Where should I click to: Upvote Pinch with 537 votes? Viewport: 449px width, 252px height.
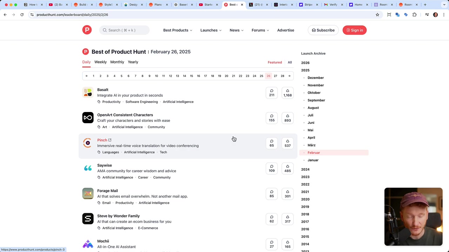pyautogui.click(x=288, y=143)
